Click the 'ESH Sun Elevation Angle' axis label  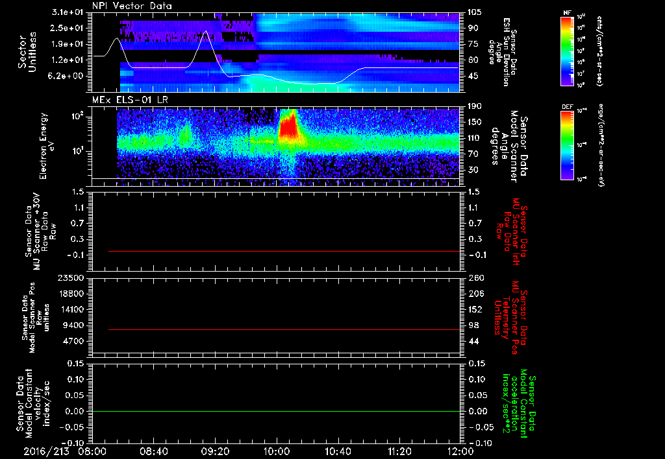pos(502,52)
